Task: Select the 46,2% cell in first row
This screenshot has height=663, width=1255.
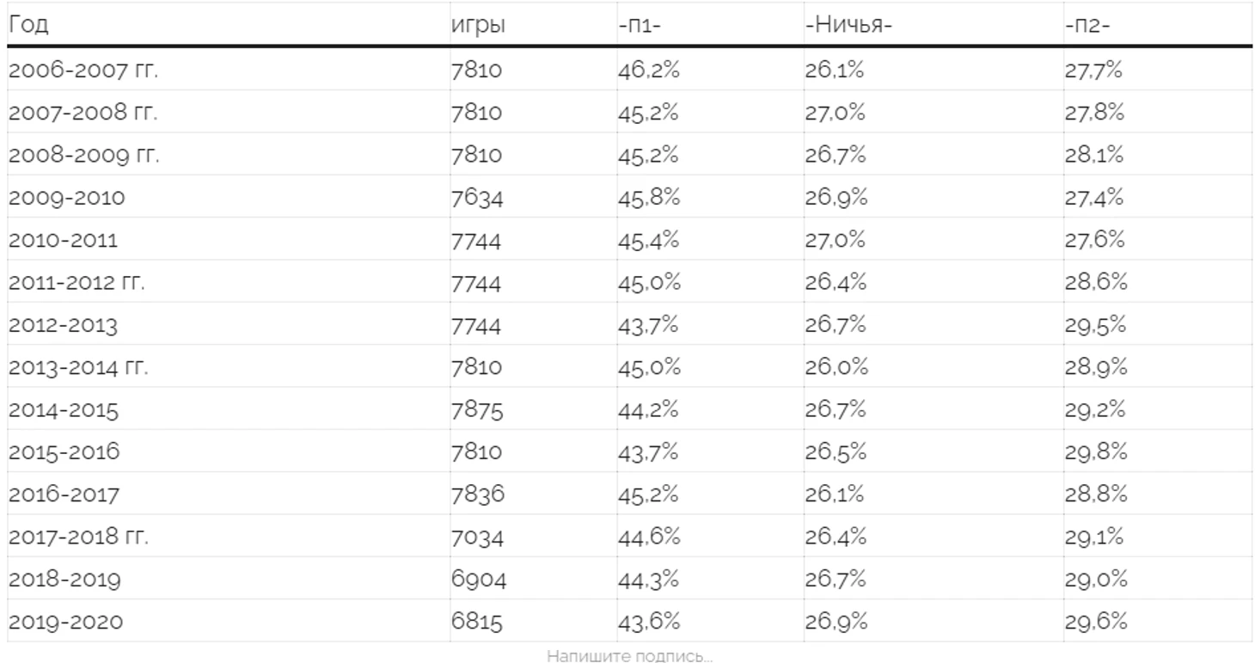Action: pos(648,71)
